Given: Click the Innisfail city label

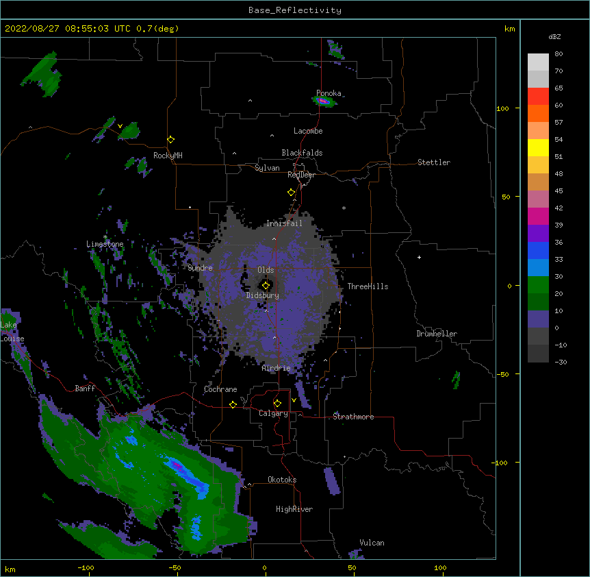Looking at the screenshot, I should coord(284,223).
